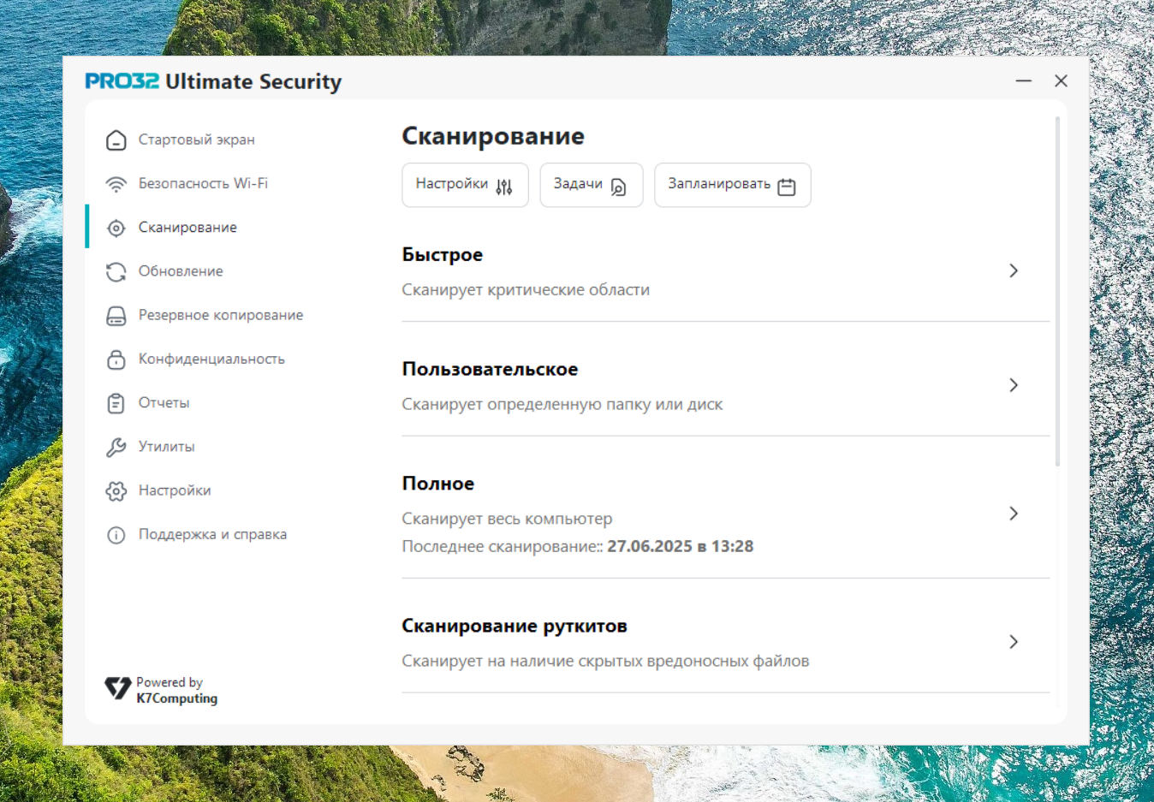Click the PRO32 logo in title bar
The width and height of the screenshot is (1154, 802).
coord(122,81)
